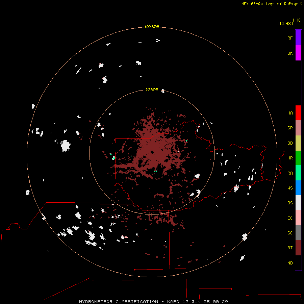Click the radar site center dot
Image resolution: width=304 pixels, height=304 pixels.
pos(152,152)
